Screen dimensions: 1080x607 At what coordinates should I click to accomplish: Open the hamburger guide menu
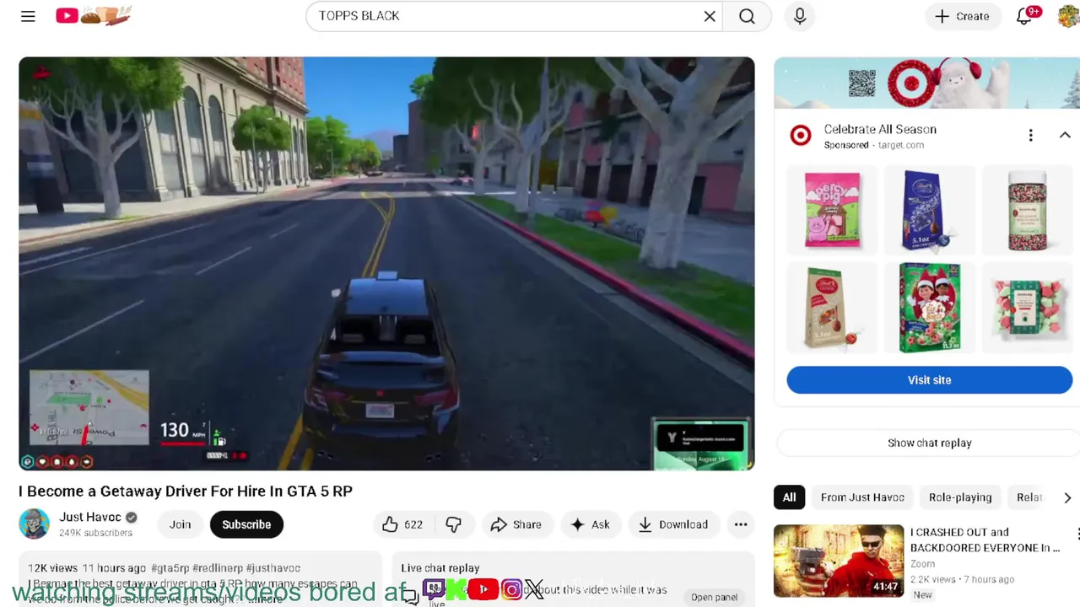pos(28,16)
